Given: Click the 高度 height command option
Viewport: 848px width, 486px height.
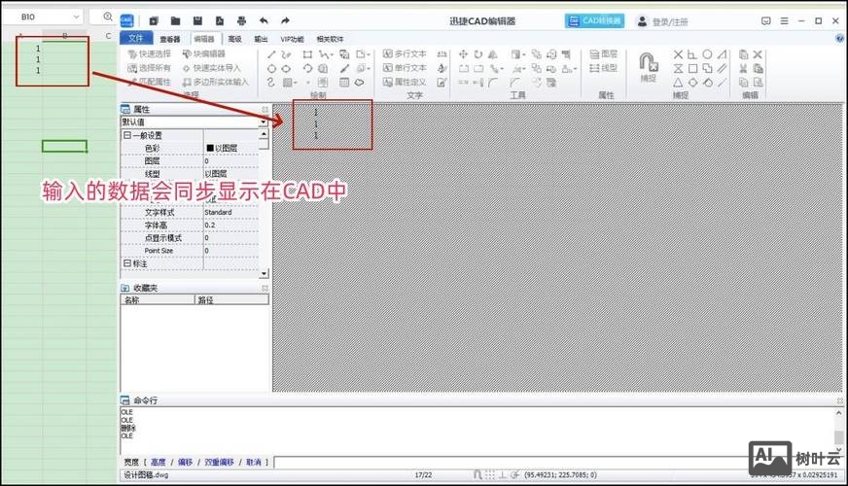Looking at the screenshot, I should pos(158,463).
